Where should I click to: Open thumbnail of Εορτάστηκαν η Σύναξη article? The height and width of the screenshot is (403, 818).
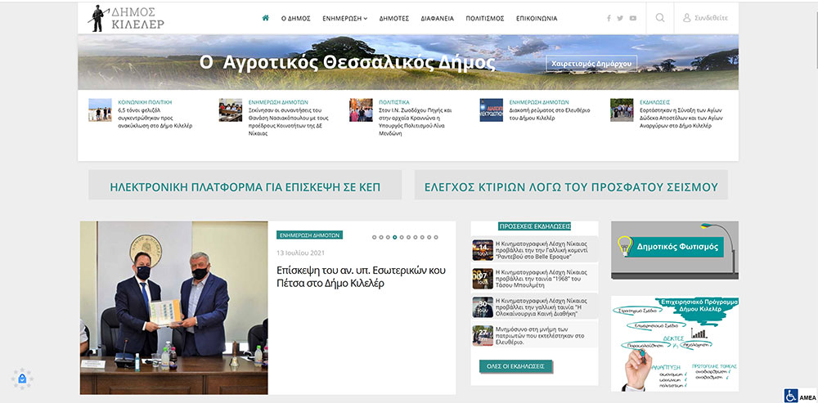click(x=622, y=110)
